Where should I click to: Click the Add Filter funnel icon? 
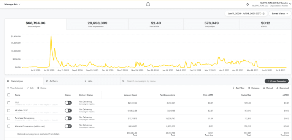click(233, 88)
